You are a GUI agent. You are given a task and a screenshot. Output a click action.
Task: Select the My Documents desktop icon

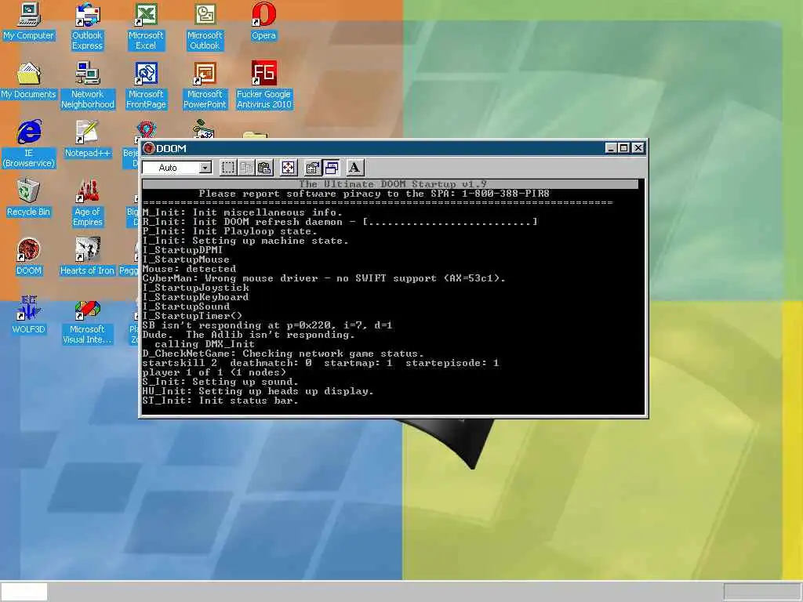pyautogui.click(x=29, y=81)
